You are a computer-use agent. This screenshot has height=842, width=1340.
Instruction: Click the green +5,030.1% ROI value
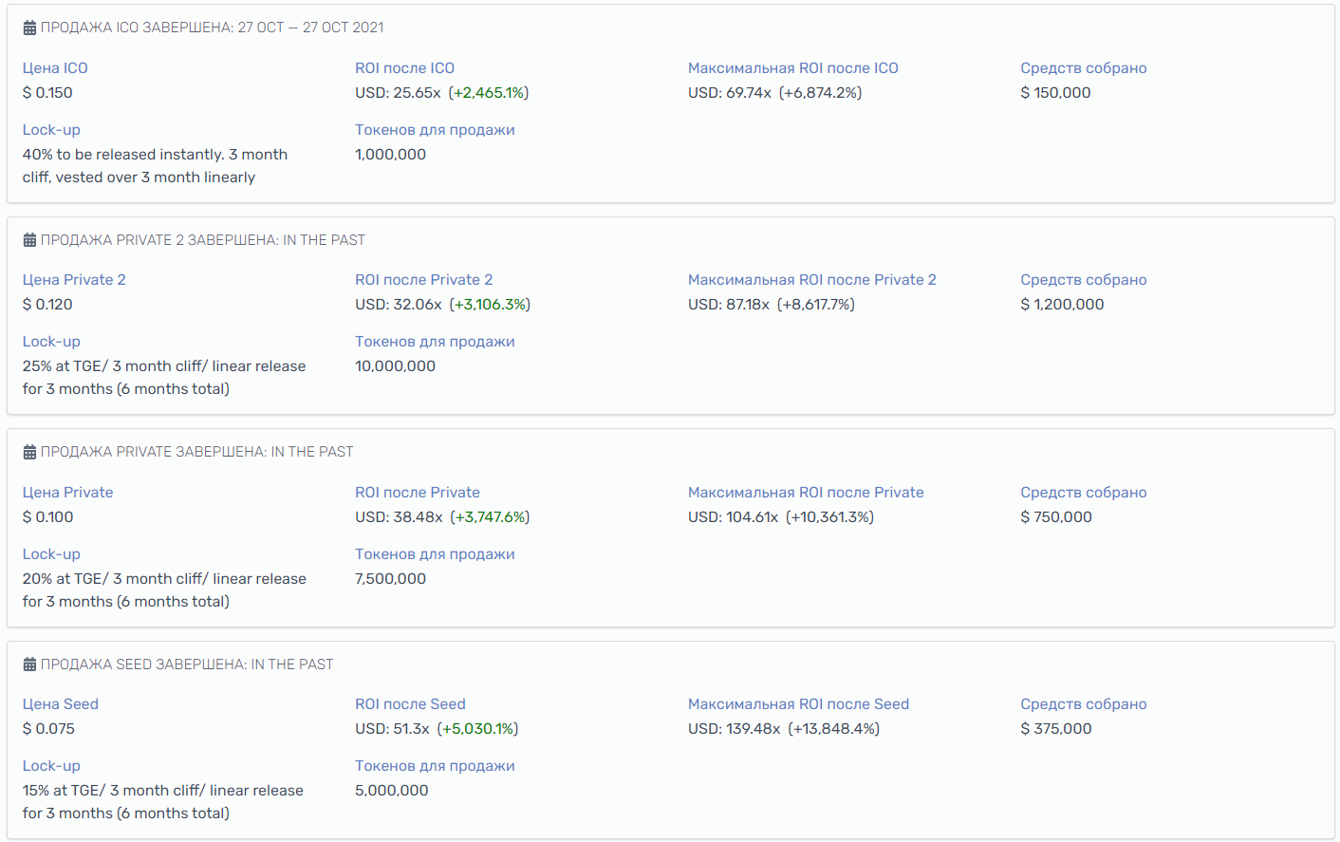[477, 729]
